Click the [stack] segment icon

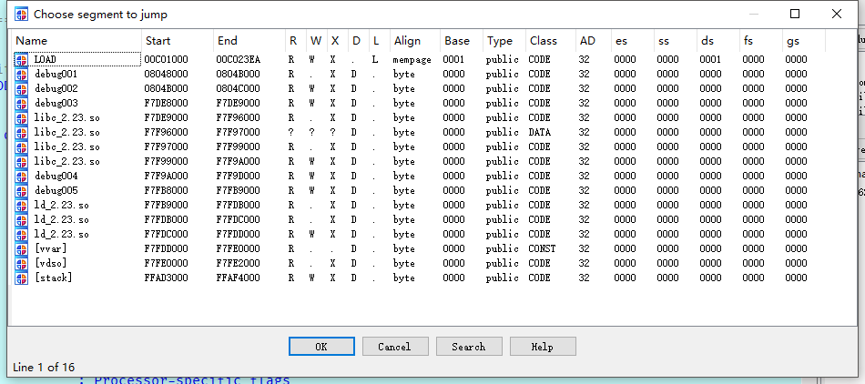coord(22,278)
